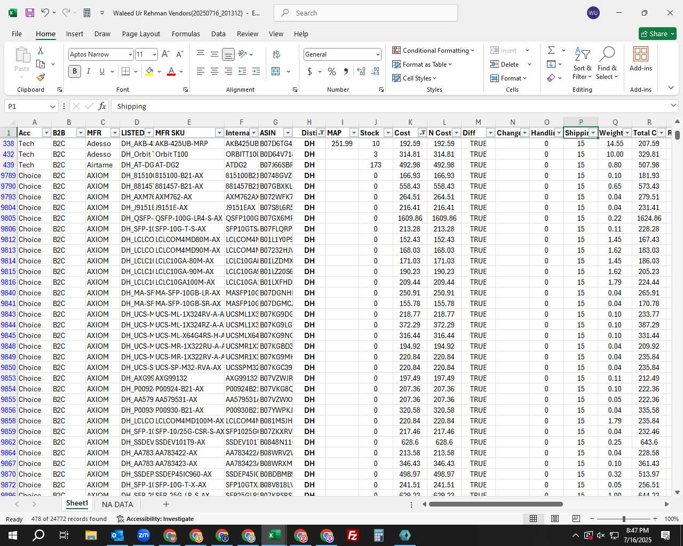Open the Insert ribbon tab
The width and height of the screenshot is (683, 546).
pos(75,34)
